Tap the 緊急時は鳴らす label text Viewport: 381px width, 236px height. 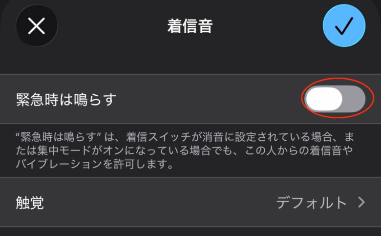66,99
